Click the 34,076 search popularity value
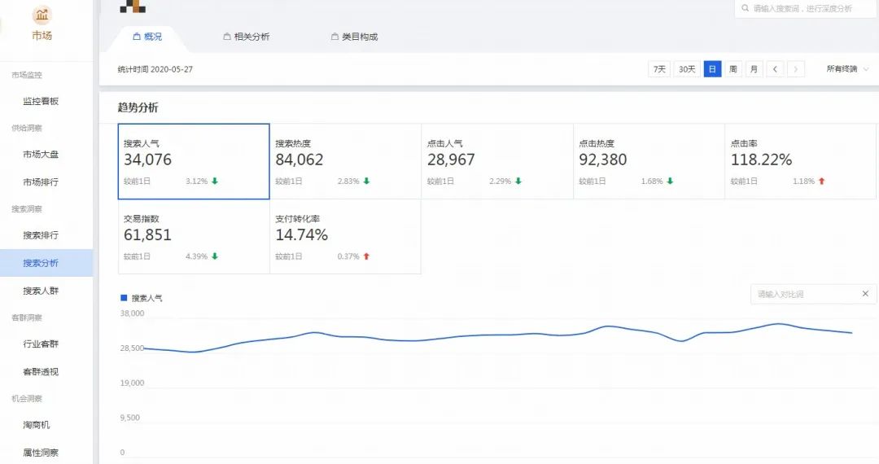The height and width of the screenshot is (464, 879). [147, 160]
